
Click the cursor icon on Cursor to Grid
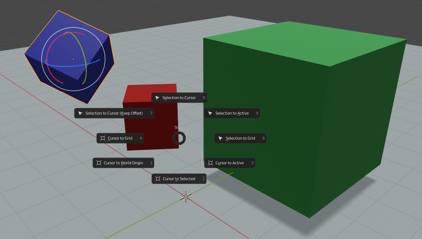(103, 138)
